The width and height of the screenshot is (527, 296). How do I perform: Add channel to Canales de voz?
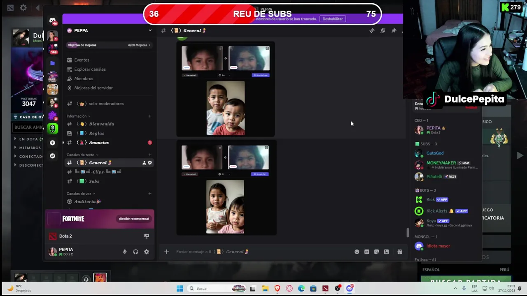coord(150,194)
